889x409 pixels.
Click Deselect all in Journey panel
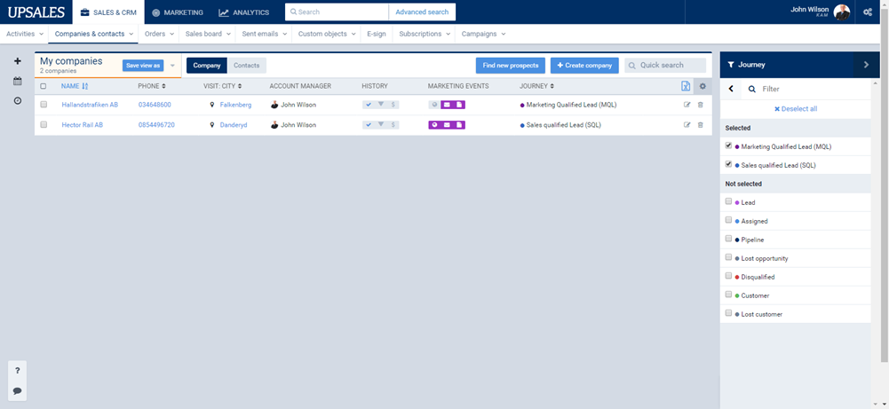(796, 109)
